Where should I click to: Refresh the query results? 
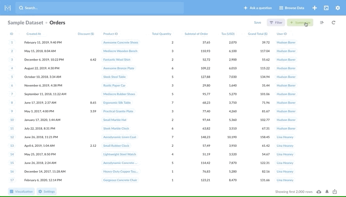click(x=334, y=23)
